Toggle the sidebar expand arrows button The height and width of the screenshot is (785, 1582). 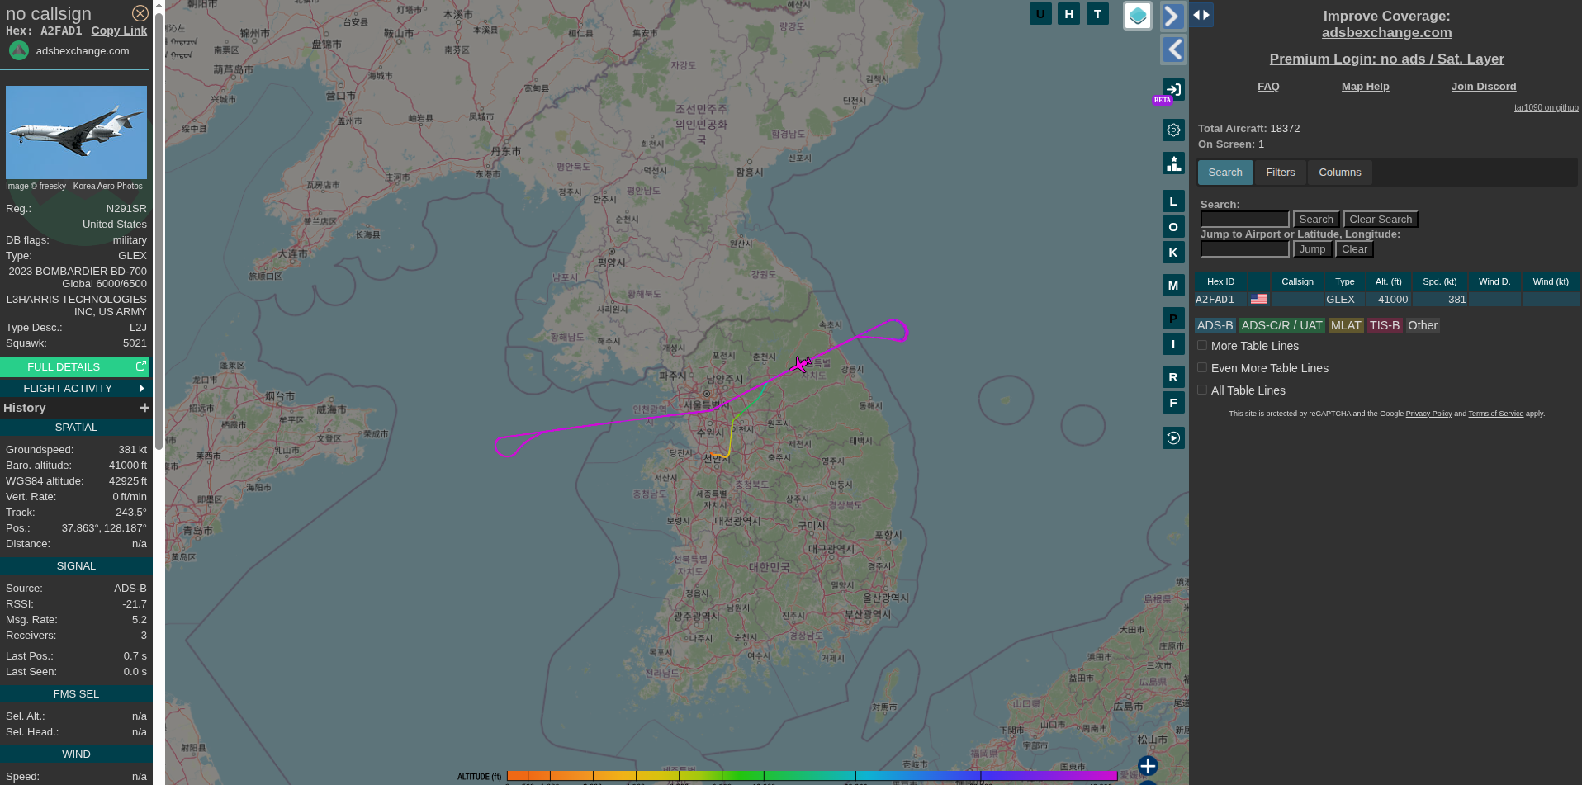click(x=1201, y=15)
